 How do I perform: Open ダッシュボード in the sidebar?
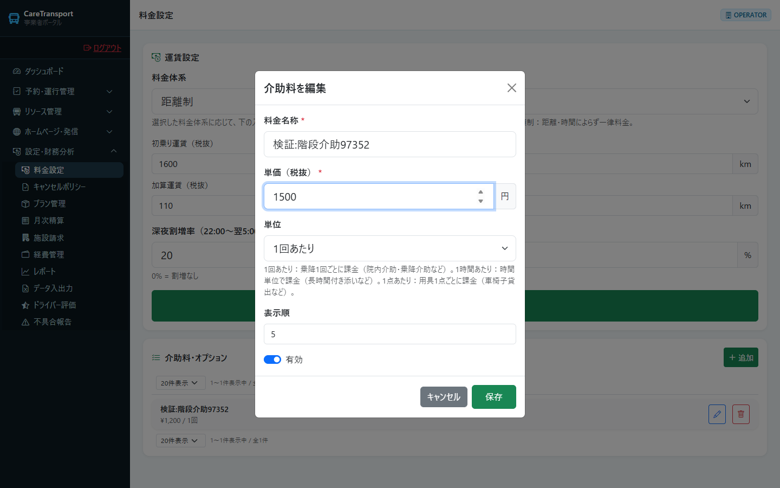pos(65,71)
